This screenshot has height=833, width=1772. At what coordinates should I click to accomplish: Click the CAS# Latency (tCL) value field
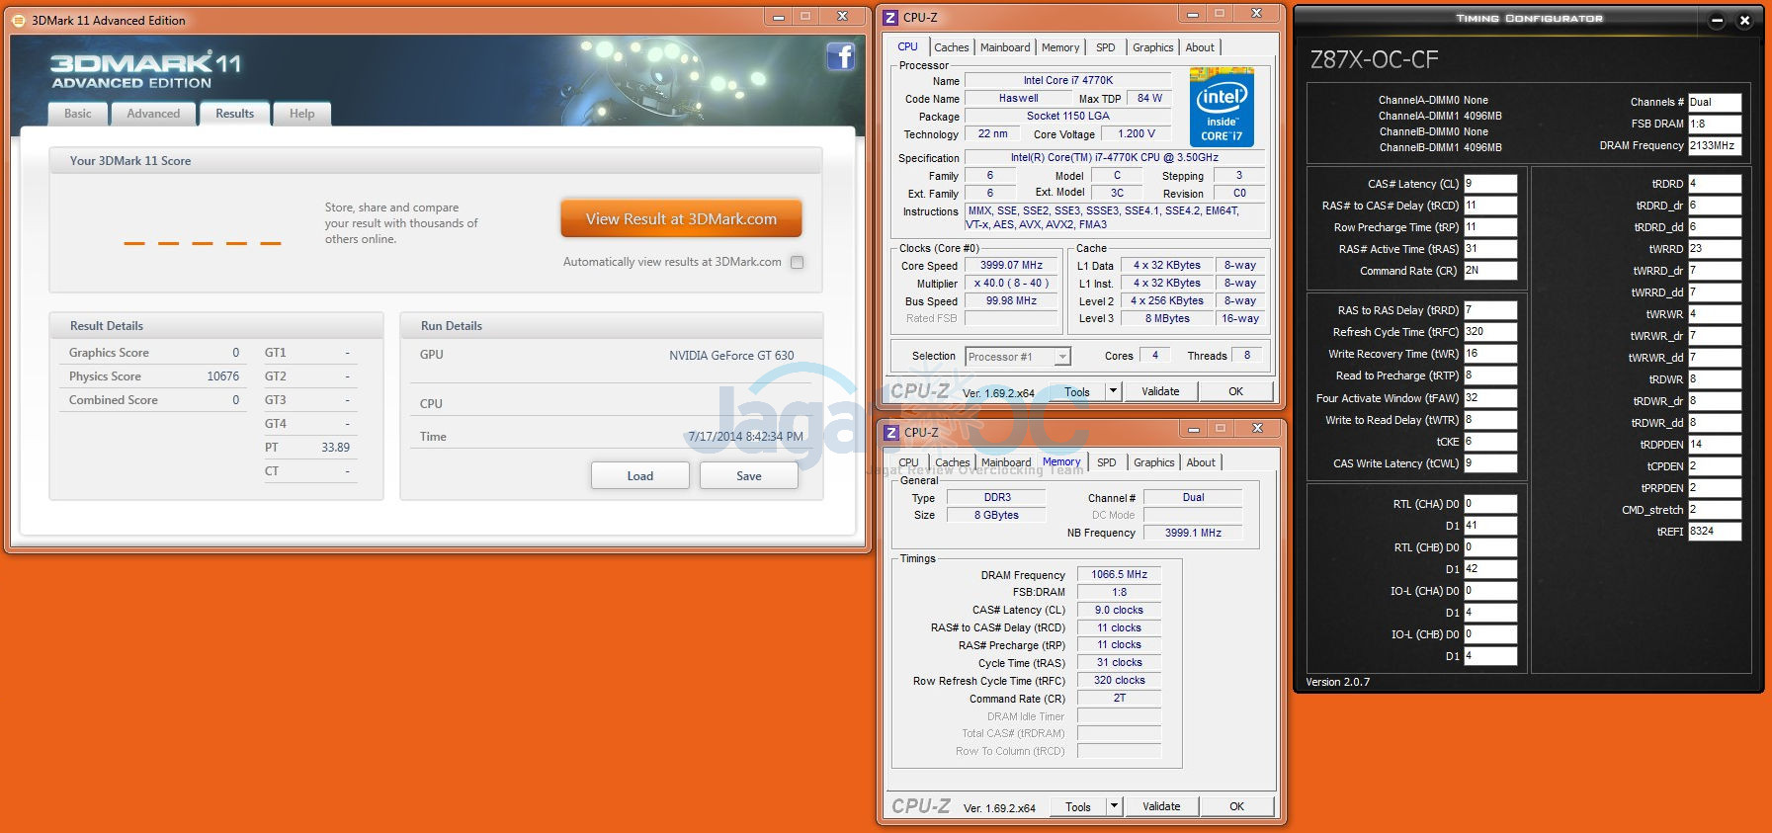tap(1489, 184)
